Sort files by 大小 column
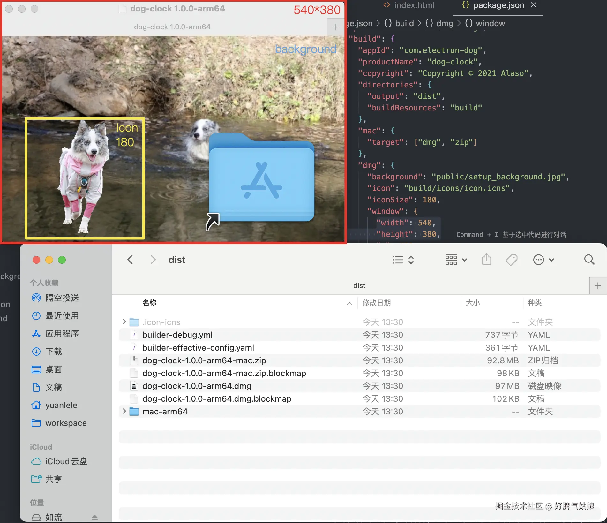This screenshot has height=523, width=607. coord(473,303)
